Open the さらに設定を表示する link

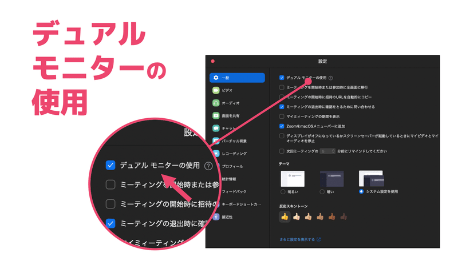pos(300,239)
